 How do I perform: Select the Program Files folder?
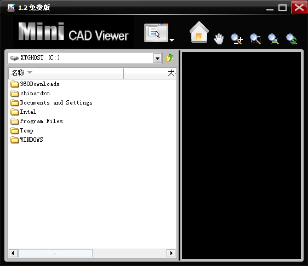coord(37,121)
